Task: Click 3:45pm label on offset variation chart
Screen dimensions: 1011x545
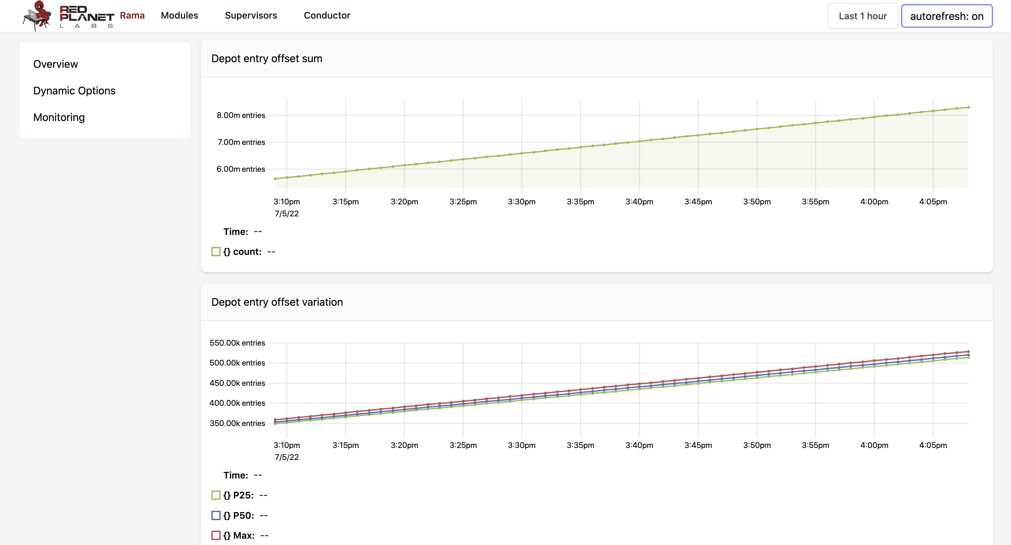Action: click(x=698, y=445)
